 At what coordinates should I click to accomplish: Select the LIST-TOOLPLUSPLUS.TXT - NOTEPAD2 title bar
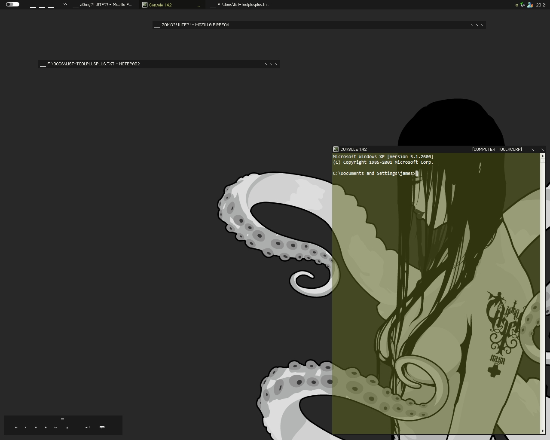tap(159, 64)
